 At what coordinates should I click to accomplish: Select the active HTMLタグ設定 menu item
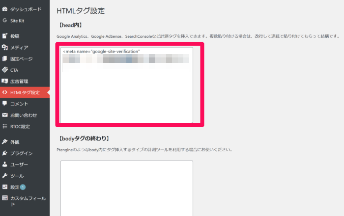[x=25, y=92]
